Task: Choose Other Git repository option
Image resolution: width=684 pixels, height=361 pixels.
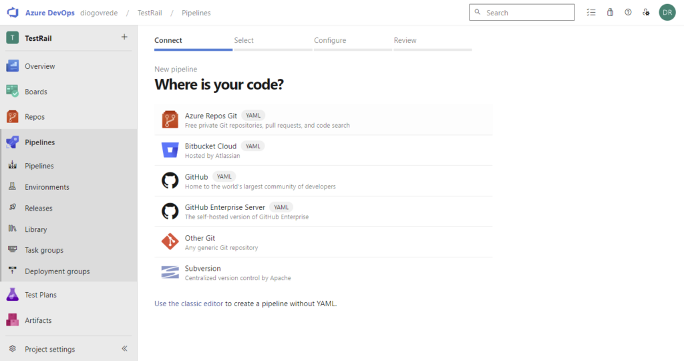Action: click(x=200, y=238)
